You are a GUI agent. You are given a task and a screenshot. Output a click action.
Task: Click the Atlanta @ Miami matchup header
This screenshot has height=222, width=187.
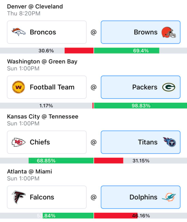30,171
